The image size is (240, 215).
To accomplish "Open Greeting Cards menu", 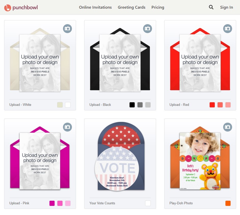I will click(x=132, y=7).
